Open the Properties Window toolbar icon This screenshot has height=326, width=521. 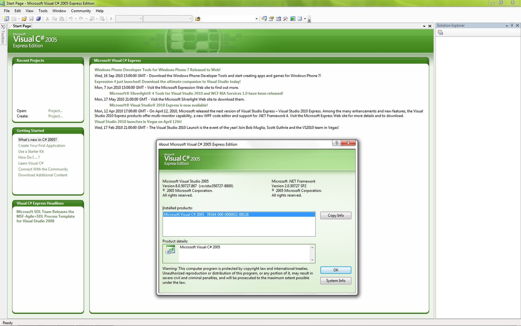coord(271,19)
